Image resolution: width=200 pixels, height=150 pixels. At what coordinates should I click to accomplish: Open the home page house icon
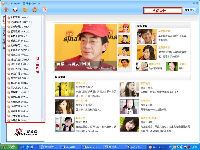click(6, 9)
